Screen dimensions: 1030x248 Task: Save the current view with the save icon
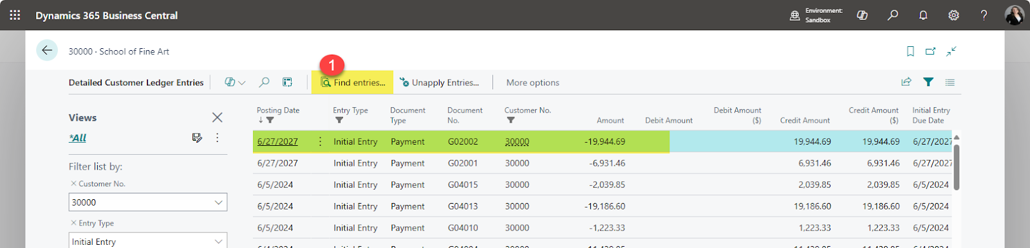197,137
